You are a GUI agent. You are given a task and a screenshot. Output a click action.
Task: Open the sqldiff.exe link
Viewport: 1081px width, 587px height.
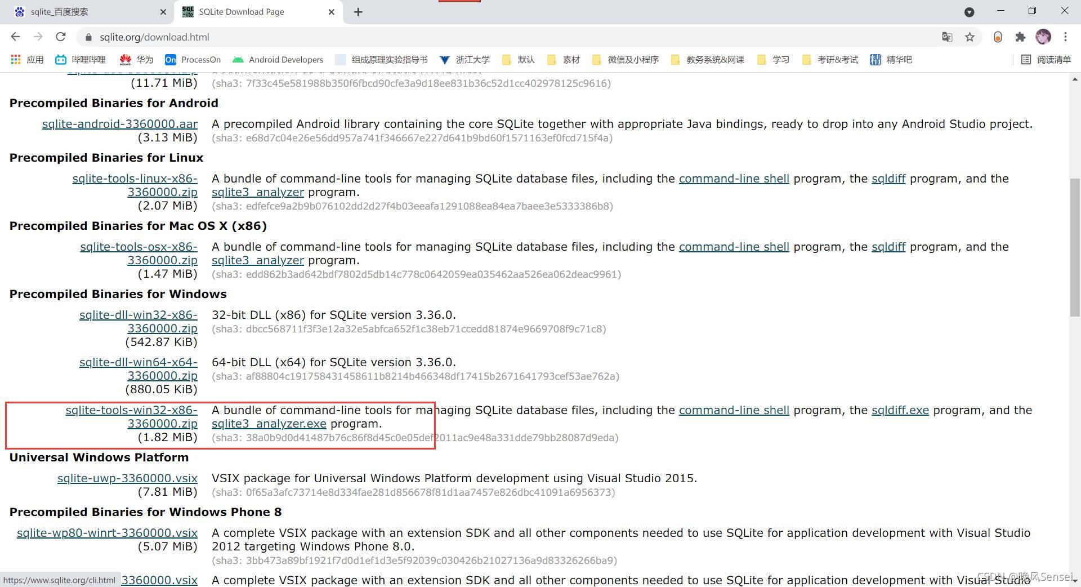point(900,410)
